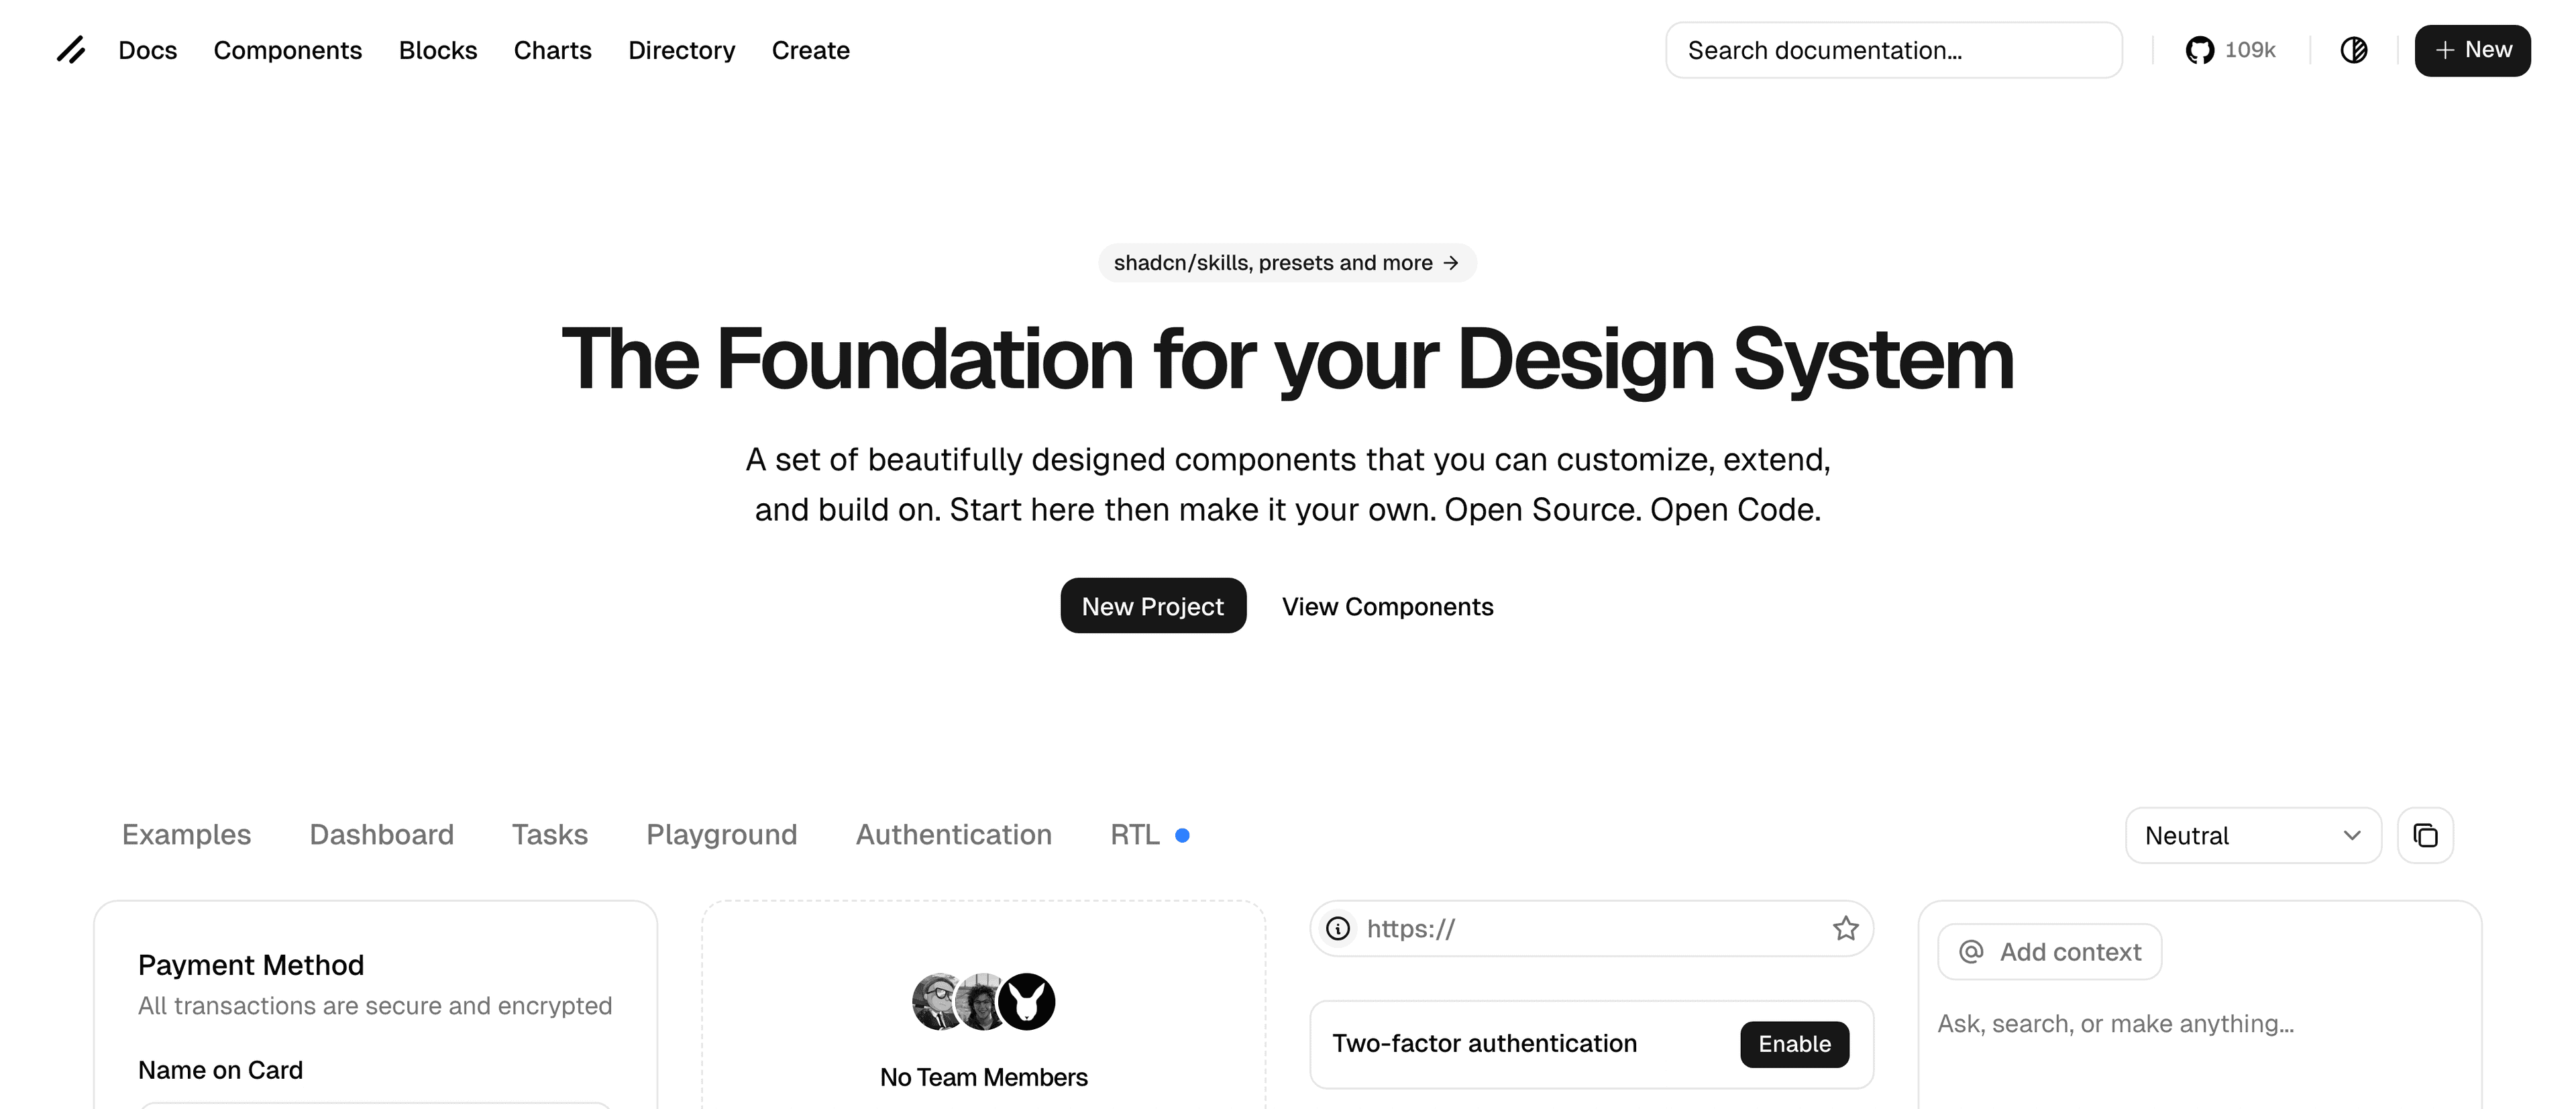This screenshot has height=1109, width=2576.
Task: Click the star bookmark icon in URL field
Action: click(x=1845, y=928)
